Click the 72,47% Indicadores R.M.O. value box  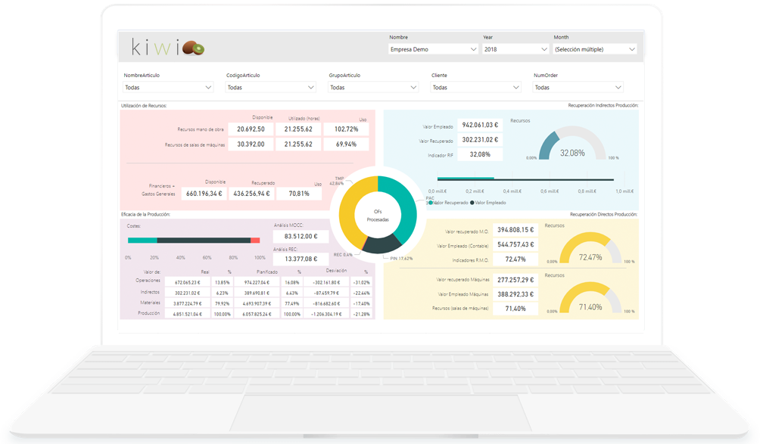tap(515, 259)
